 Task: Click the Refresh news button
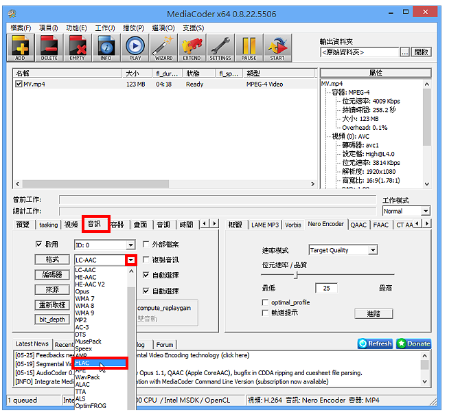(x=375, y=344)
